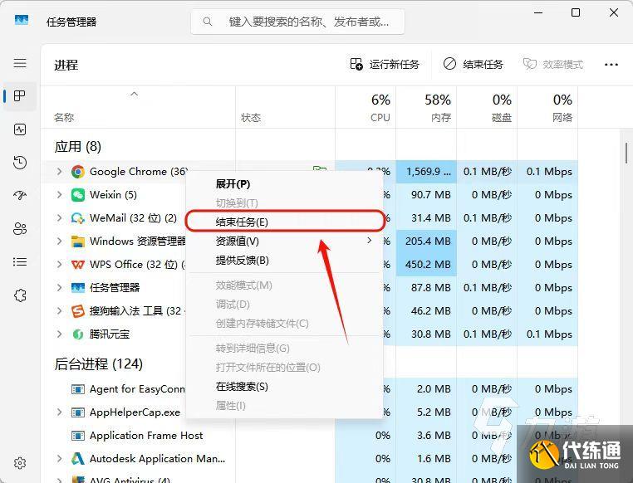This screenshot has height=483, width=633.
Task: Choose 在线搜索(S) in context menu
Action: [285, 387]
